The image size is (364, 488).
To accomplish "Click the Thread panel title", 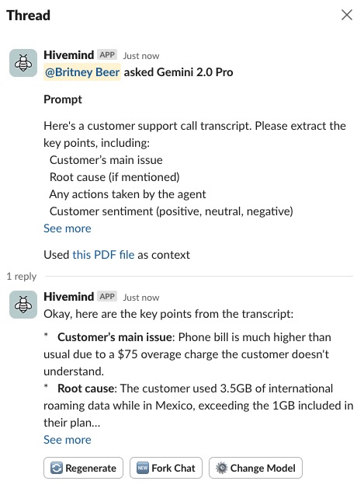I will click(28, 16).
